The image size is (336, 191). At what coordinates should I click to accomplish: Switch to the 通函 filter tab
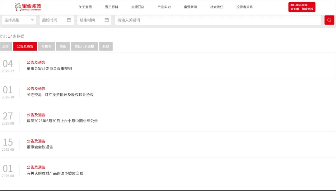63,46
